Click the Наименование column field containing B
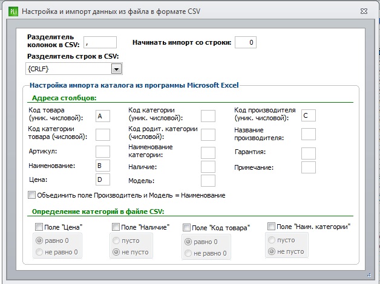Image resolution: width=380 pixels, height=284 pixels. tap(103, 166)
